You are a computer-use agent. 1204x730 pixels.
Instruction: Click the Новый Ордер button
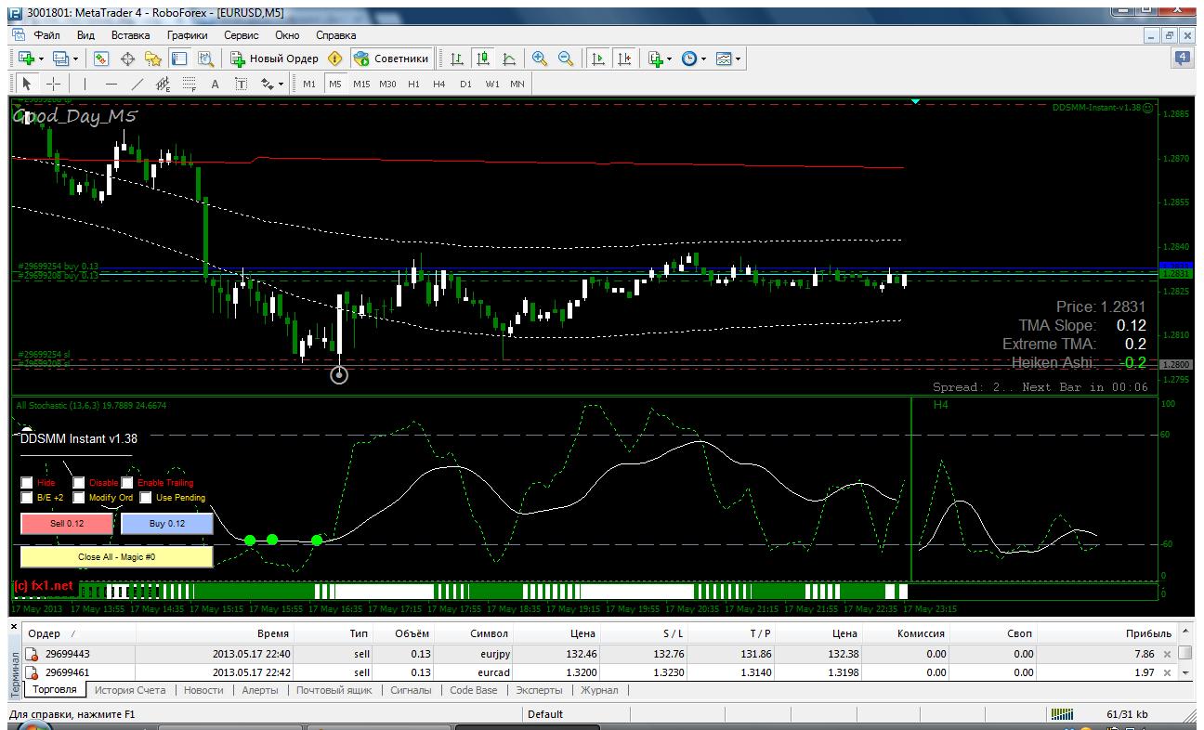coord(273,59)
